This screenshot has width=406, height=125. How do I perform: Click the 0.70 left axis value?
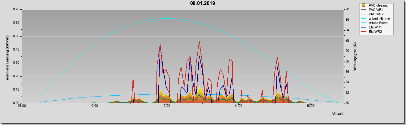pyautogui.click(x=16, y=9)
